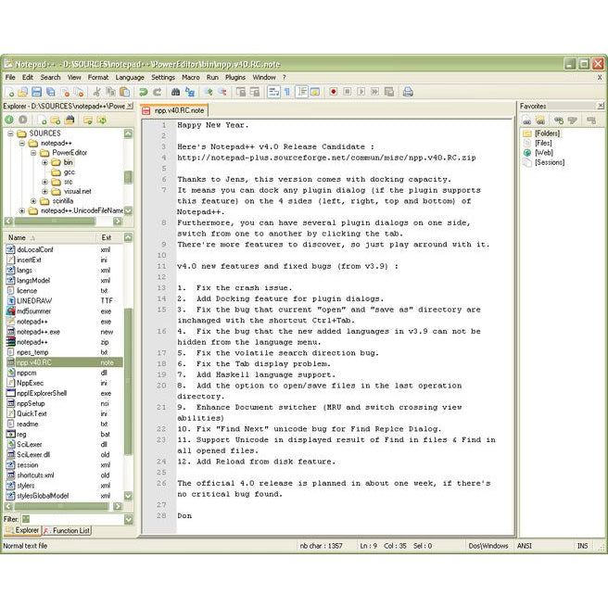Viewport: 608px width, 608px height.
Task: Toggle the Word Wrap toolbar button
Action: click(x=273, y=92)
